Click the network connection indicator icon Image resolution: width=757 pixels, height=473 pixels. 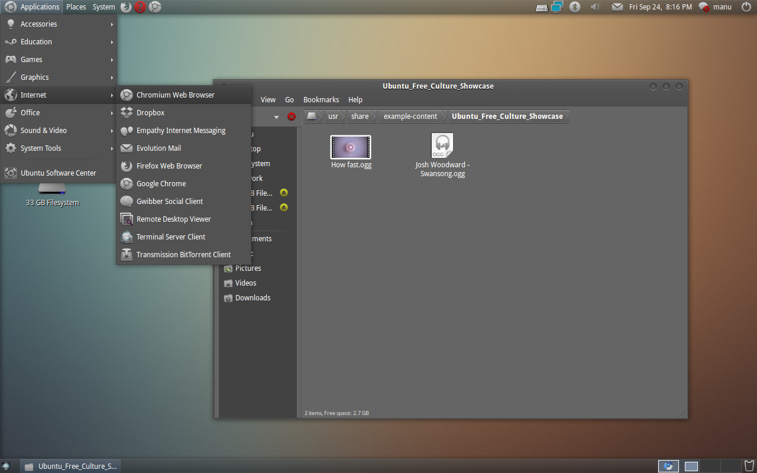click(557, 7)
